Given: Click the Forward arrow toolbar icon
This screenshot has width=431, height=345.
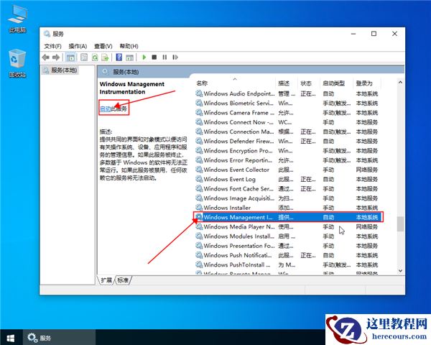Looking at the screenshot, I should point(56,57).
